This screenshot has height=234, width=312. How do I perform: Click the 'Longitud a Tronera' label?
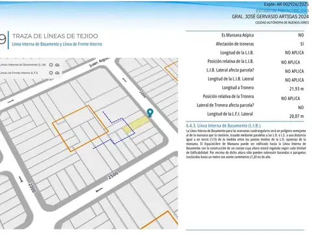238,88
